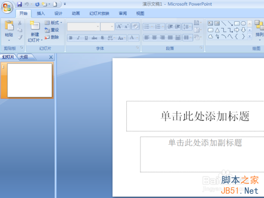Open line spacing menu
Viewport: 264px width, 198px height.
coord(187,26)
